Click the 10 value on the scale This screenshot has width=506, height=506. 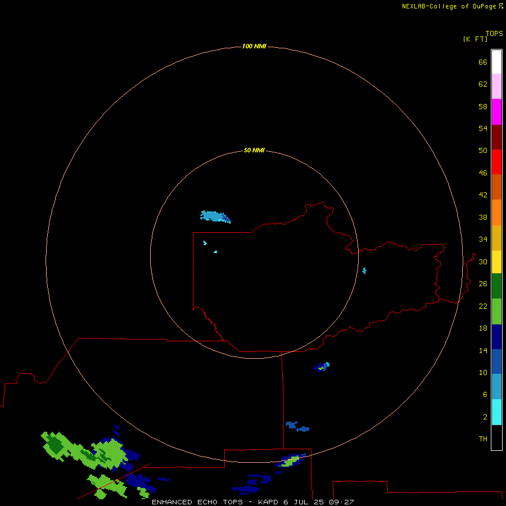[x=483, y=372]
